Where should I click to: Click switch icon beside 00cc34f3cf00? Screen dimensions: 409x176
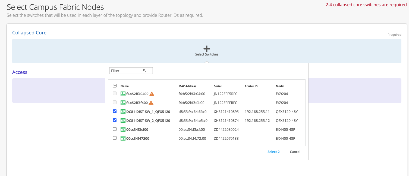123,130
